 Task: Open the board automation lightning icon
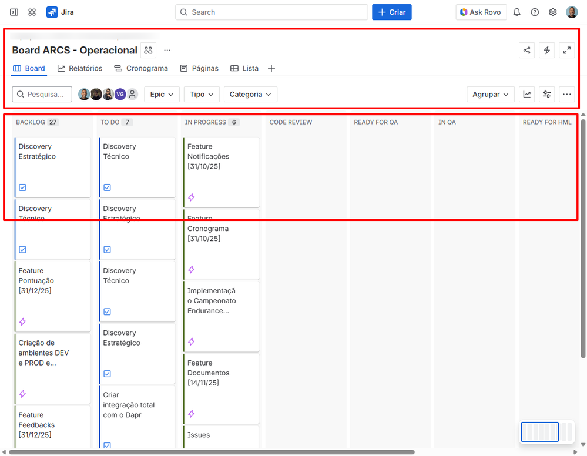(546, 50)
